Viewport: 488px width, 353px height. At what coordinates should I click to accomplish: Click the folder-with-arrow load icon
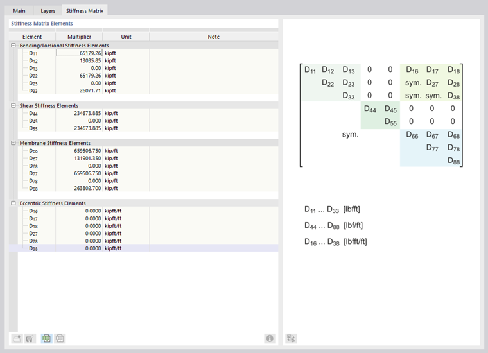click(17, 338)
